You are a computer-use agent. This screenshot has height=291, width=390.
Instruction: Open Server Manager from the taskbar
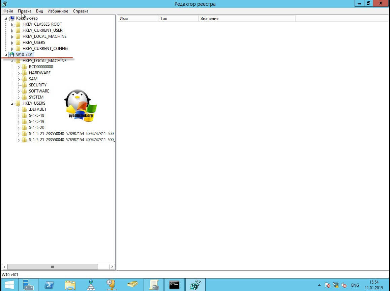28,285
